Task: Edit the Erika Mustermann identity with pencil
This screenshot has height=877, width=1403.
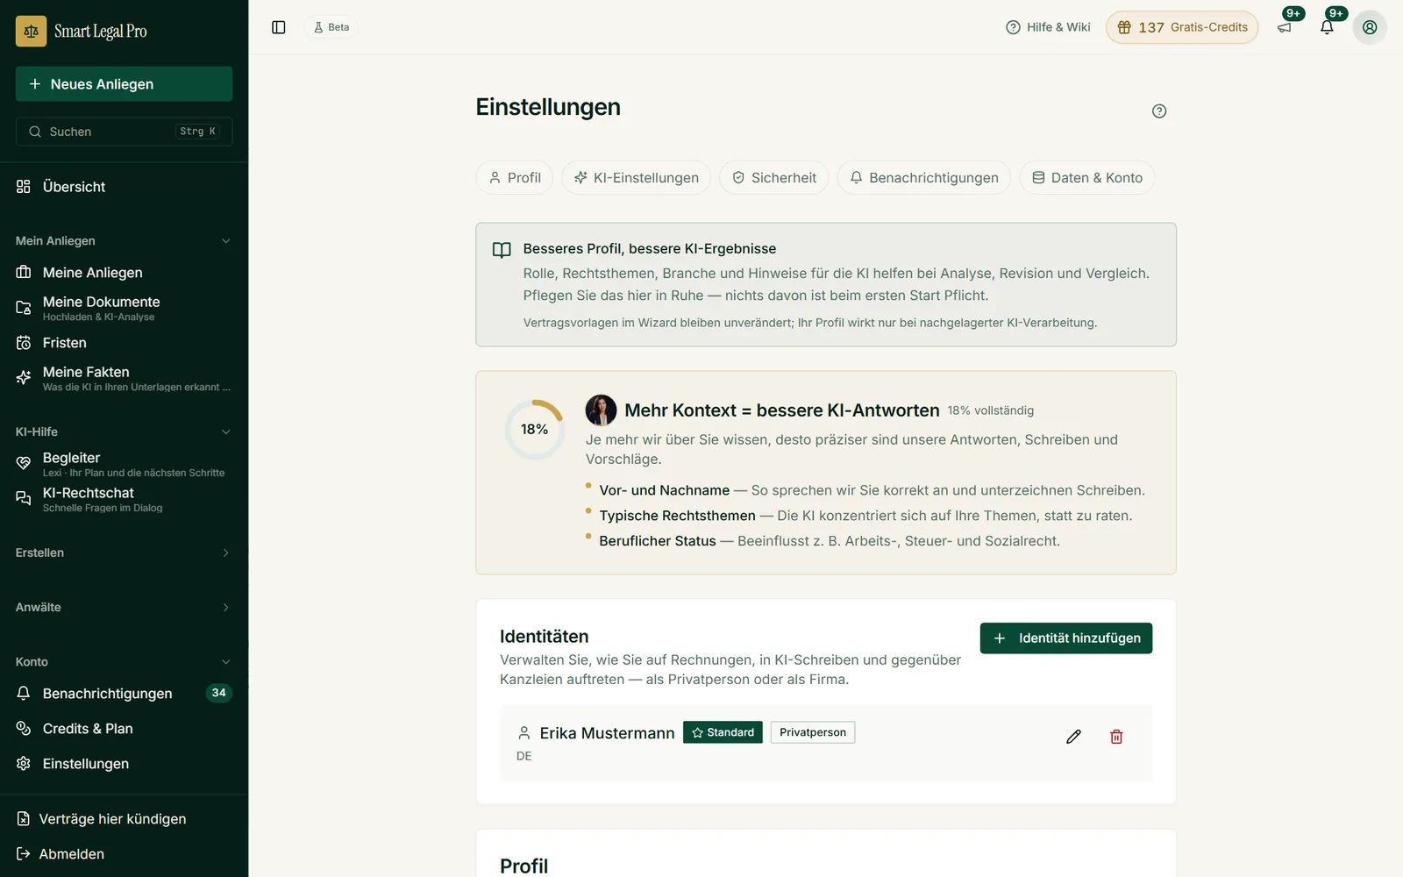Action: point(1073,737)
